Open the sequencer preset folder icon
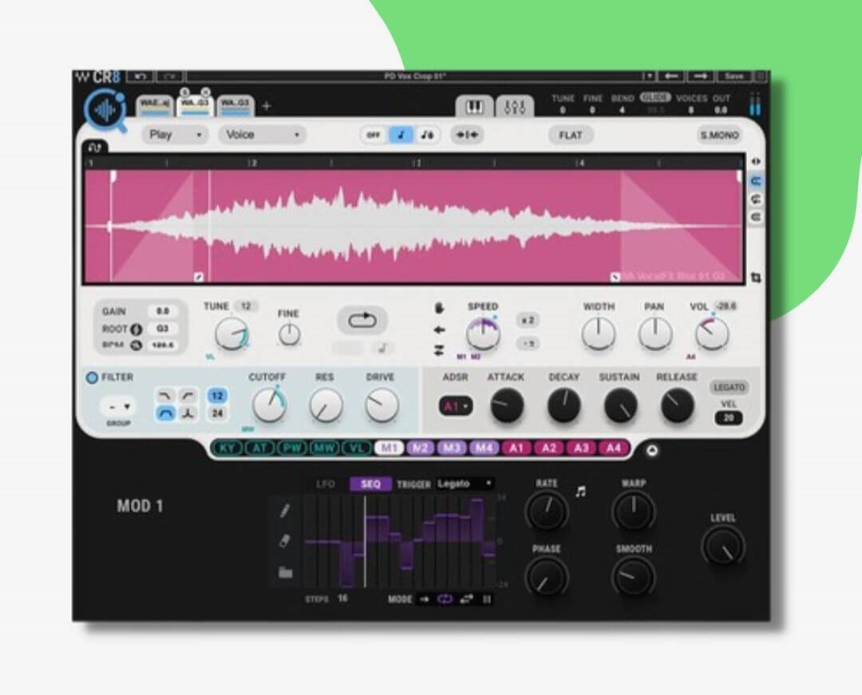Screen dimensions: 862x695 tap(285, 572)
